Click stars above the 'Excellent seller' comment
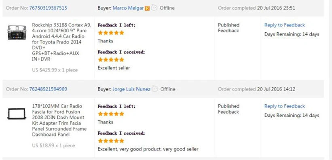Image resolution: width=332 pixels, height=160 pixels. 111,60
